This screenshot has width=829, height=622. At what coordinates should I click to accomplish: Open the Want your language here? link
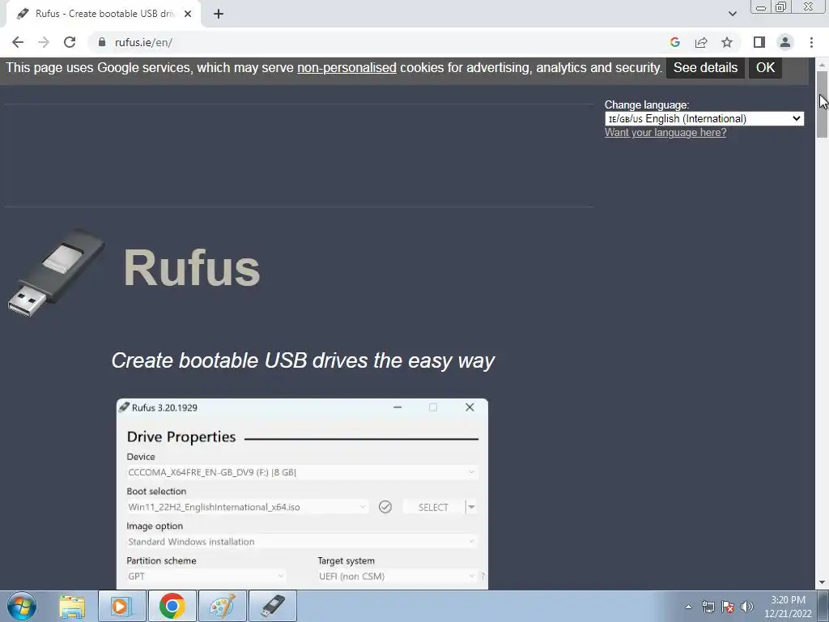(x=665, y=132)
